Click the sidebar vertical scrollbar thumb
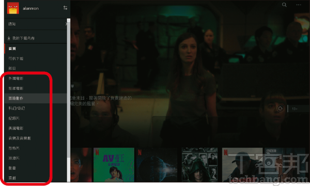310x186 pixels. (69, 90)
